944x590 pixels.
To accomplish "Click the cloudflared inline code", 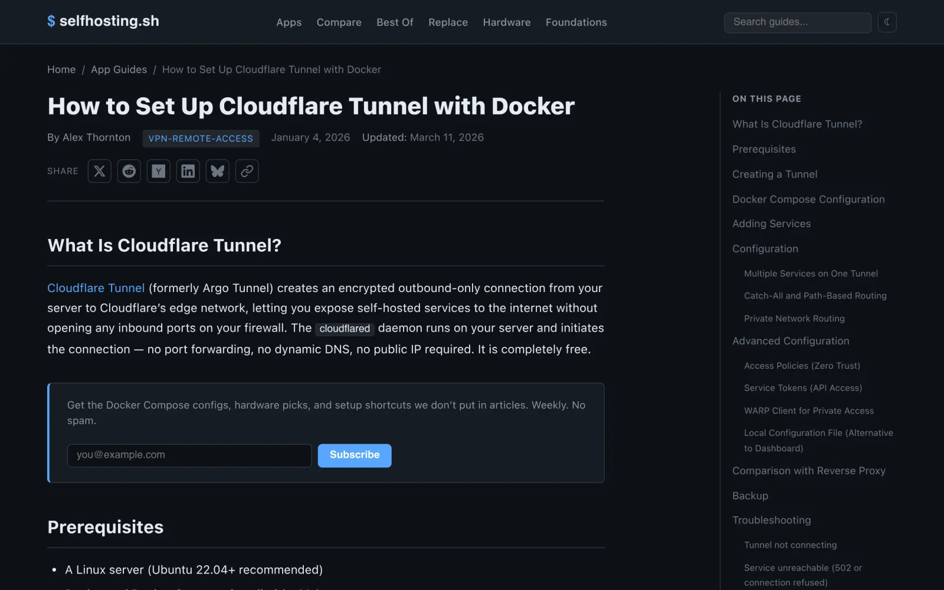I will tap(345, 329).
